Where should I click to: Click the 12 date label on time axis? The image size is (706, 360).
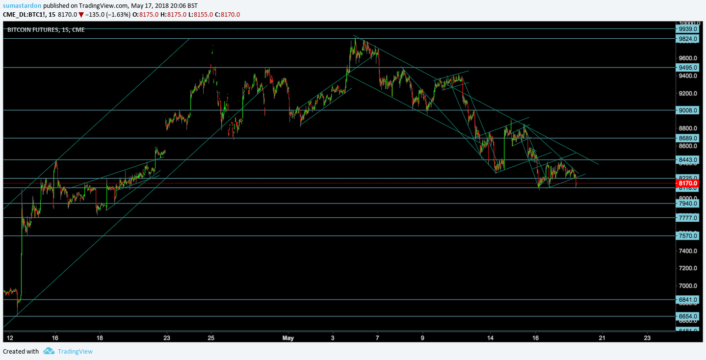(x=10, y=338)
